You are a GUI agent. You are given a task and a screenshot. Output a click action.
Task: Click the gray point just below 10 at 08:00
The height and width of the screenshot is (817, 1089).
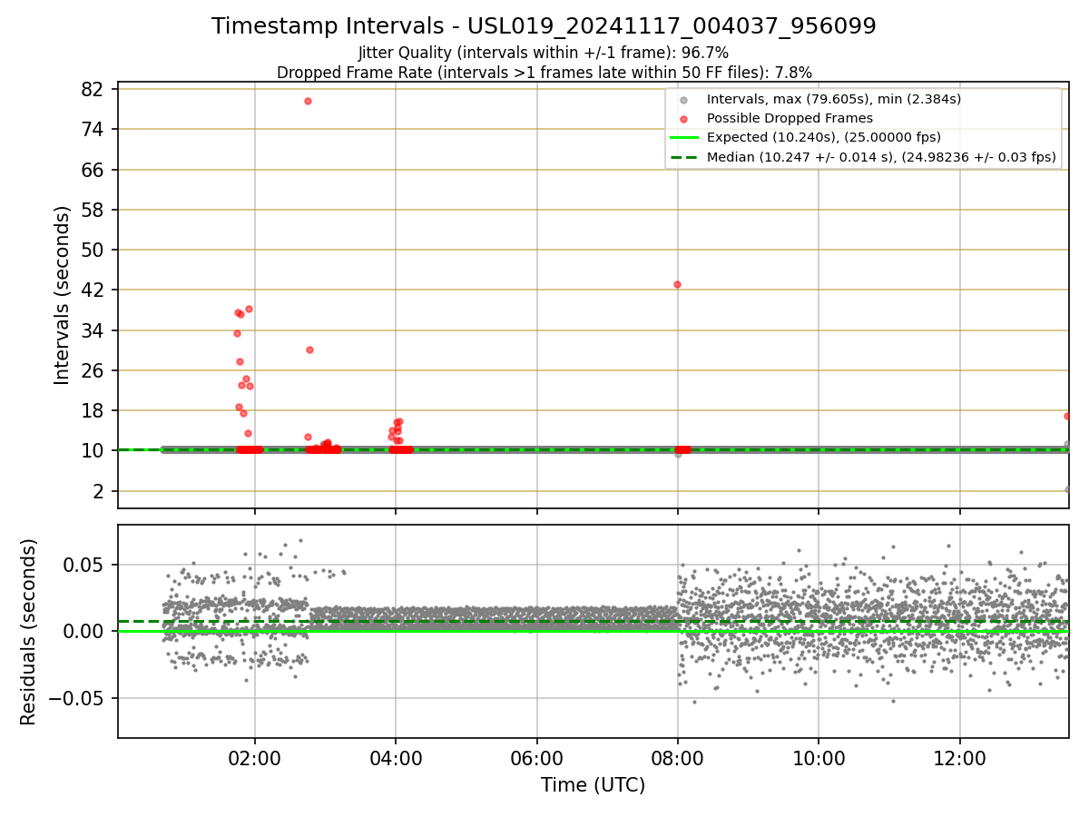pos(677,454)
